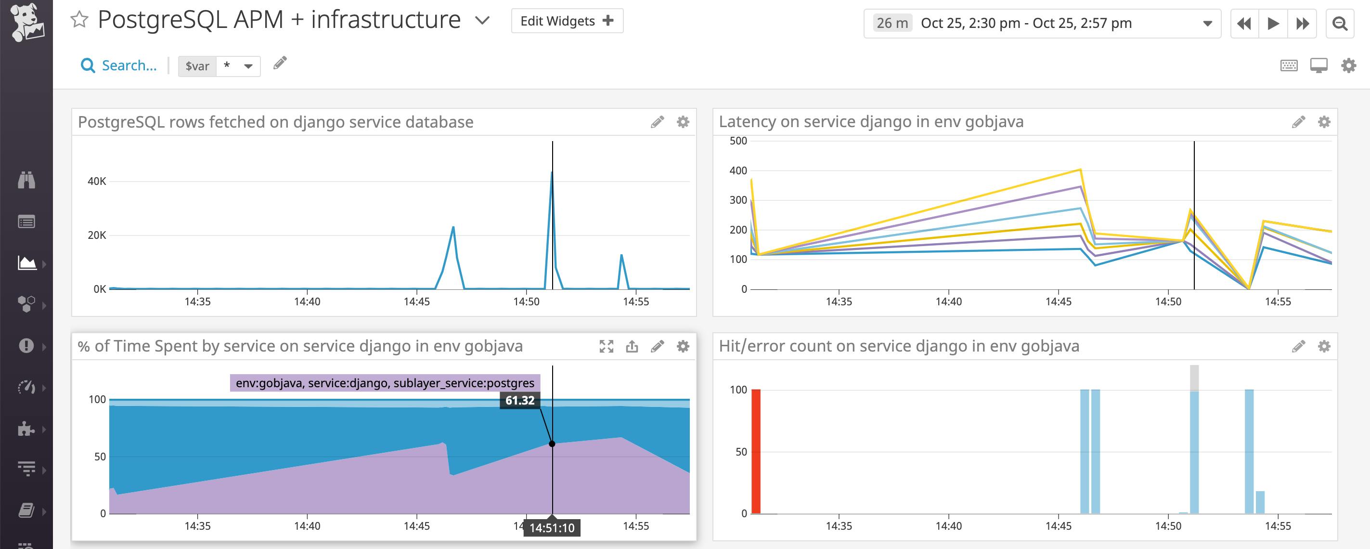Open the $var template variable dropdown
Screen dimensions: 1370x549
point(248,66)
